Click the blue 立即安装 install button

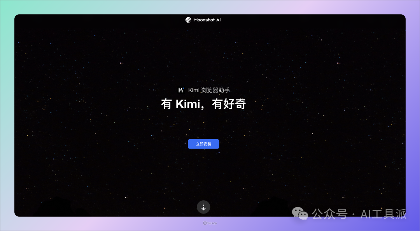[203, 144]
